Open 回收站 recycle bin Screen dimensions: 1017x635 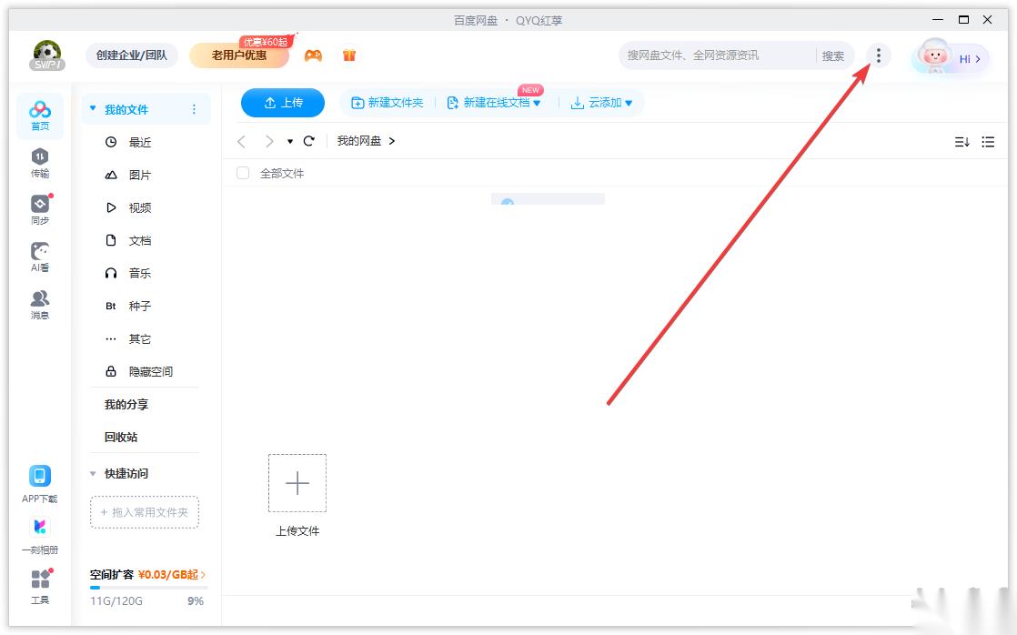[x=121, y=437]
